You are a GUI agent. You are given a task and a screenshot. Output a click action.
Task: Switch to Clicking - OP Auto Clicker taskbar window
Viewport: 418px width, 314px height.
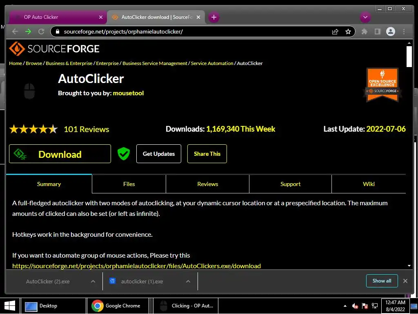186,306
